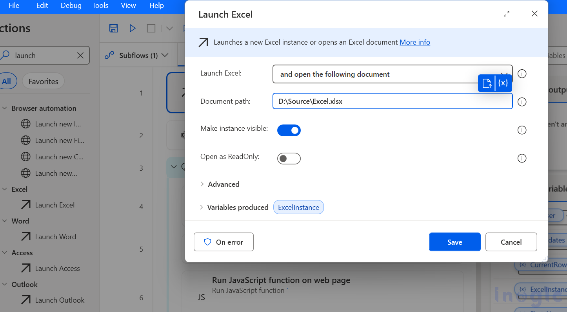Open the Debug menu
This screenshot has height=312, width=567.
(x=71, y=5)
